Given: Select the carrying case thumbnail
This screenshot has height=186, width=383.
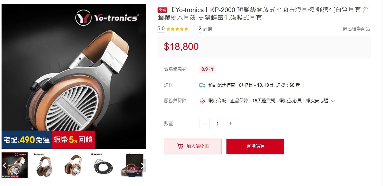Looking at the screenshot, I should 132,165.
